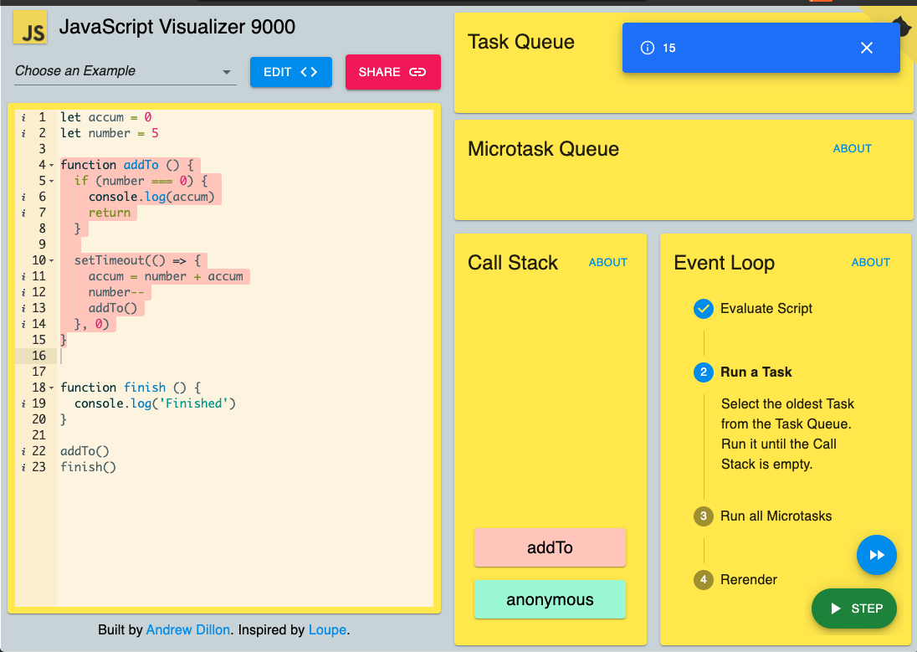Select the Rerender step number 4
The width and height of the screenshot is (917, 652).
[x=703, y=580]
